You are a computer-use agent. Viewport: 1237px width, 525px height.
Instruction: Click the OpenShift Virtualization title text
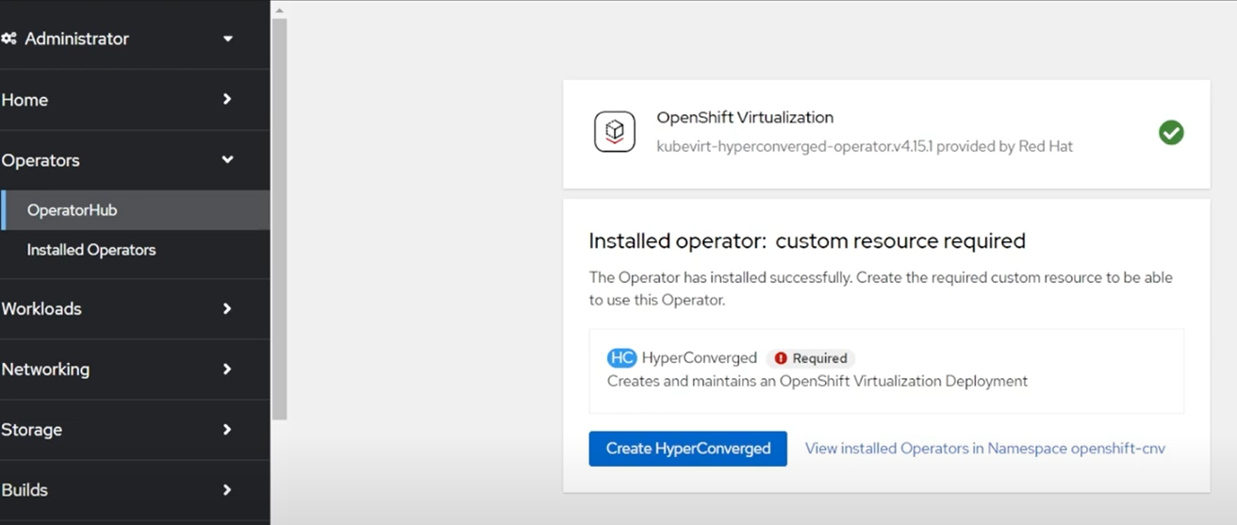coord(745,118)
